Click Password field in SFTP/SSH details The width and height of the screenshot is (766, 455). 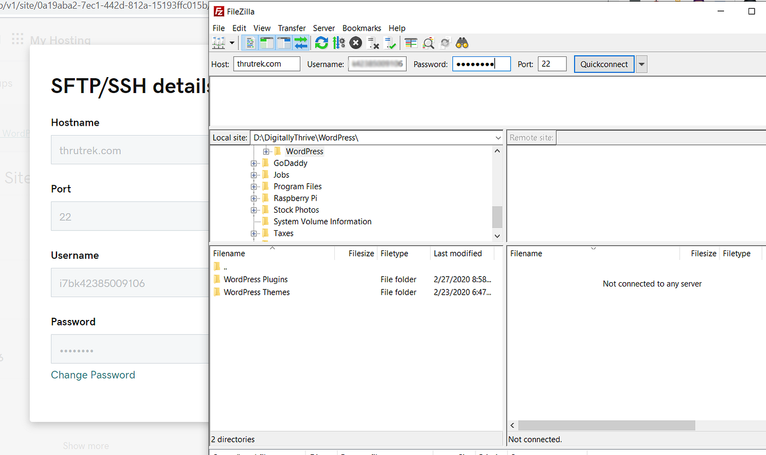(130, 349)
